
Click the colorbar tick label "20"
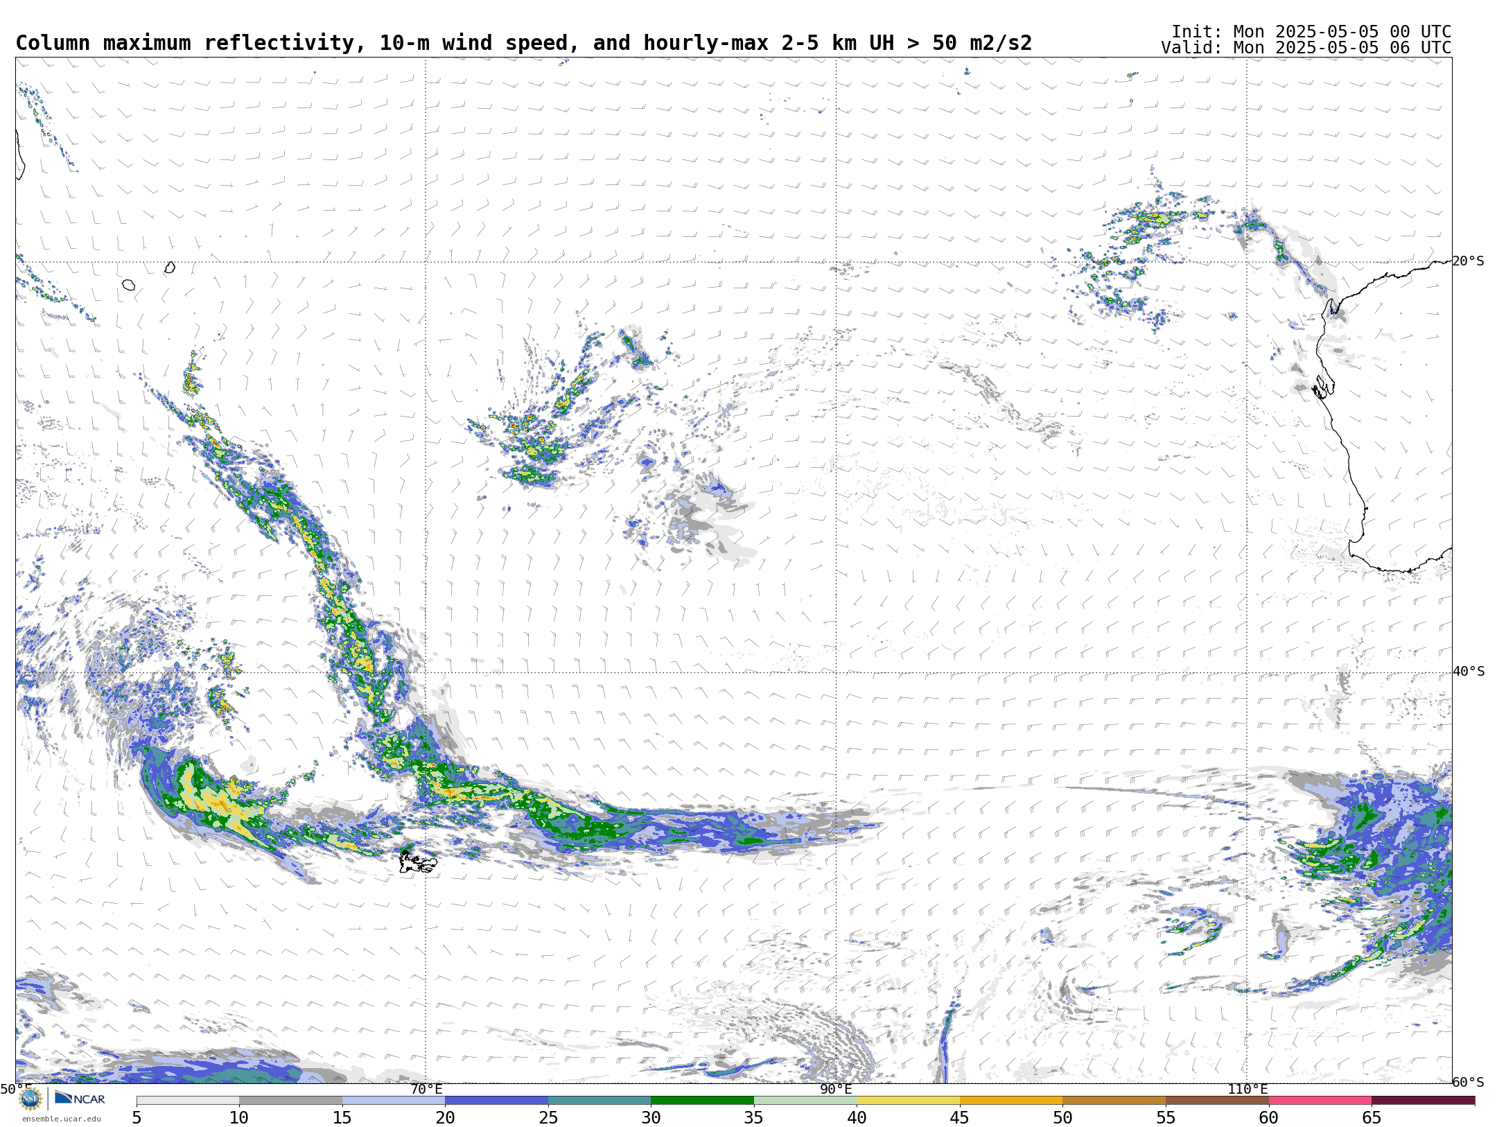click(x=445, y=1117)
